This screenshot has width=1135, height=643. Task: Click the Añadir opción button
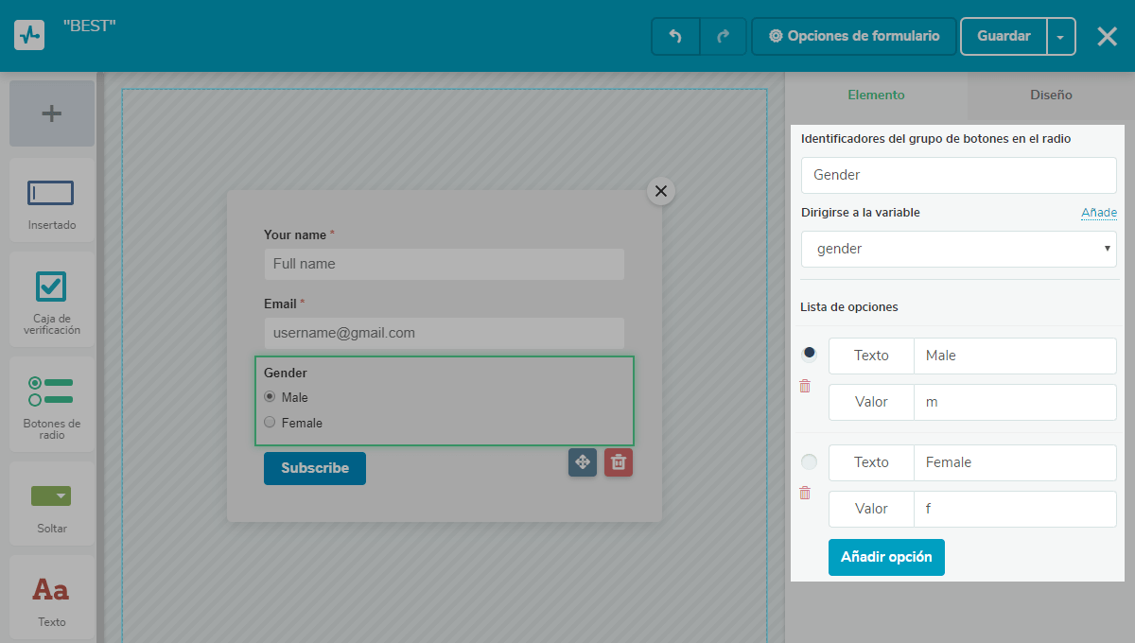[x=886, y=557]
